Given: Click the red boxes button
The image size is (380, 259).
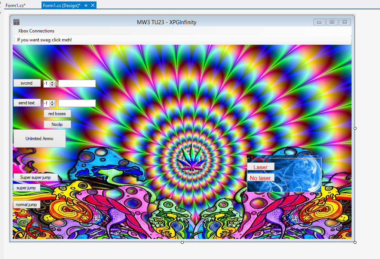Looking at the screenshot, I should point(57,114).
